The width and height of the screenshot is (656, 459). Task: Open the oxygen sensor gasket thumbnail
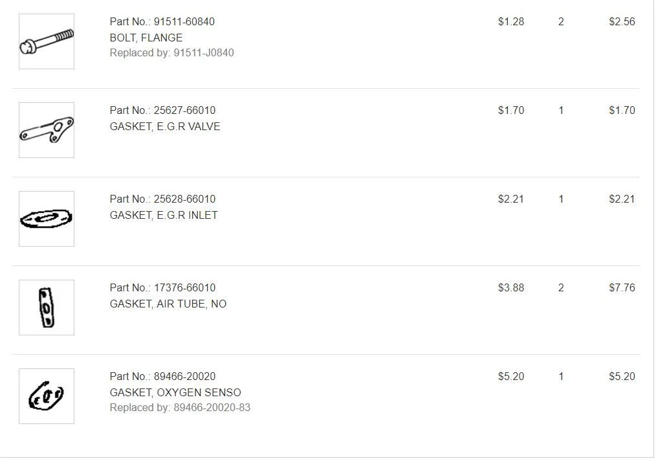pyautogui.click(x=47, y=396)
